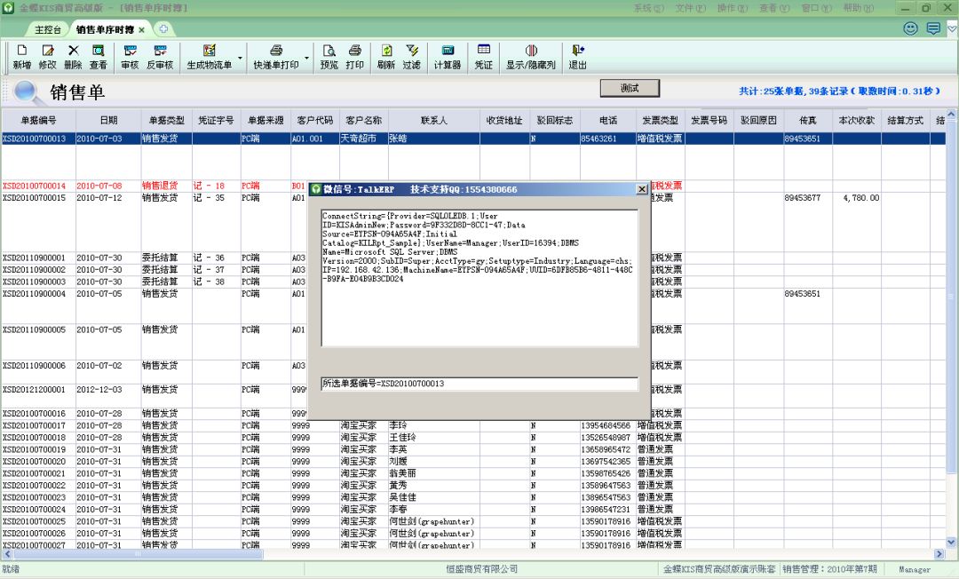
Task: Click the 刷新 (Refresh) toolbar icon
Action: [386, 57]
